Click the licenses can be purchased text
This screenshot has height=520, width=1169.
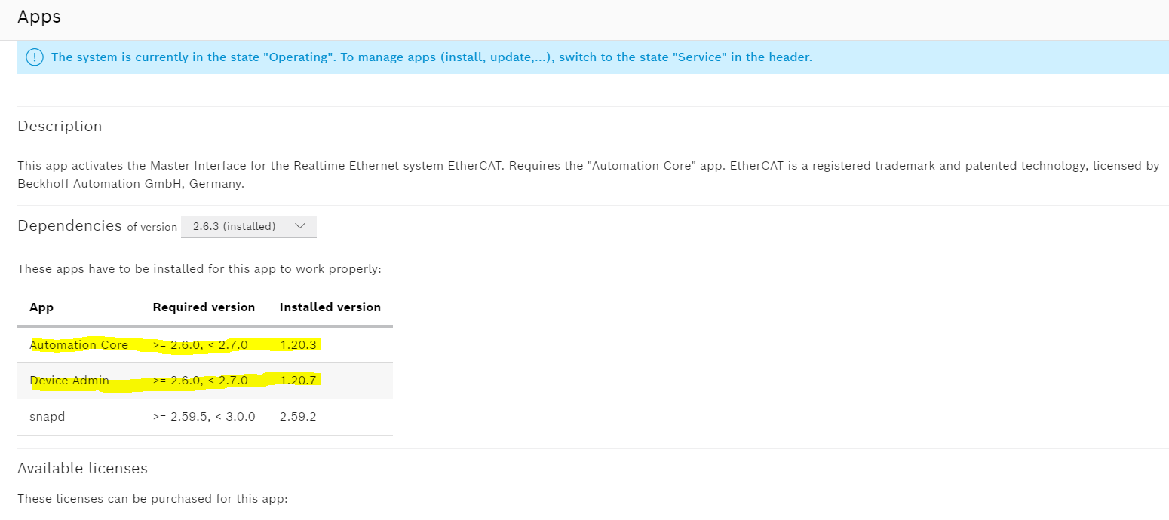[152, 499]
